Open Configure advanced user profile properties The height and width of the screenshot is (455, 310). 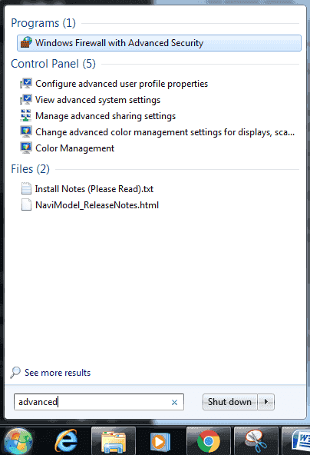(x=121, y=84)
